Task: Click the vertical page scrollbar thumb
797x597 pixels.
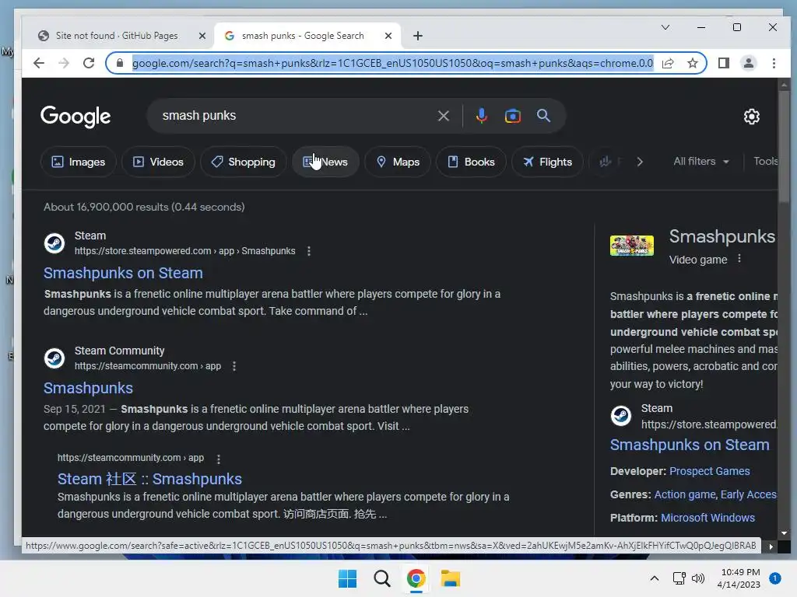Action: tap(784, 147)
